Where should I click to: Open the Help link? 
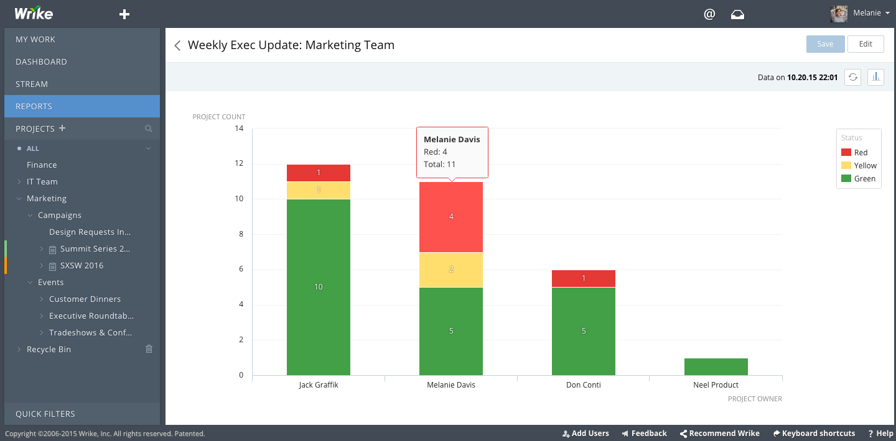[x=885, y=434]
